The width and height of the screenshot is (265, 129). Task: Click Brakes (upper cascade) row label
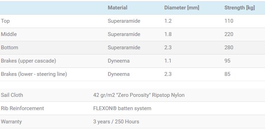click(28, 61)
